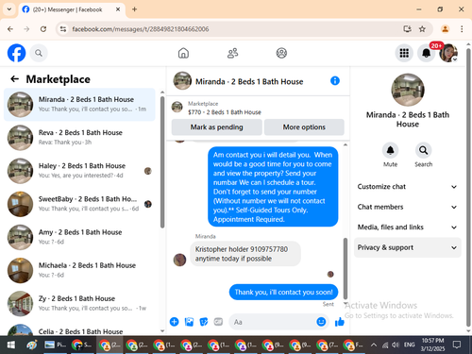Screen dimensions: 472x354
Task: Open the emoji picker in the message box
Action: (321, 322)
